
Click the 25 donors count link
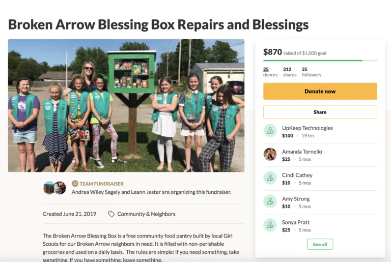click(x=270, y=72)
